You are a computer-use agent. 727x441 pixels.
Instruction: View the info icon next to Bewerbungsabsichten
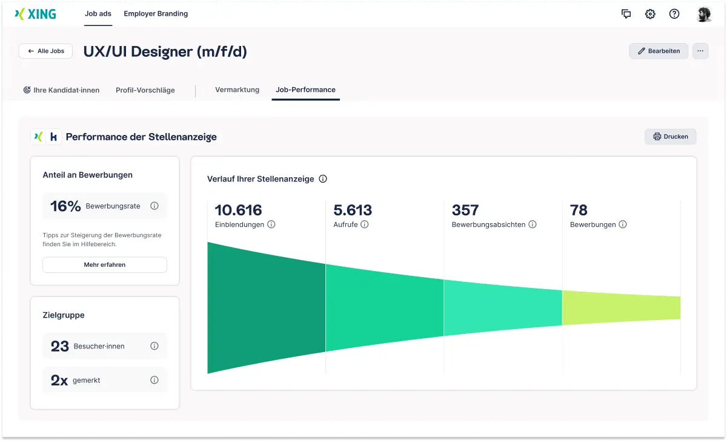(533, 224)
